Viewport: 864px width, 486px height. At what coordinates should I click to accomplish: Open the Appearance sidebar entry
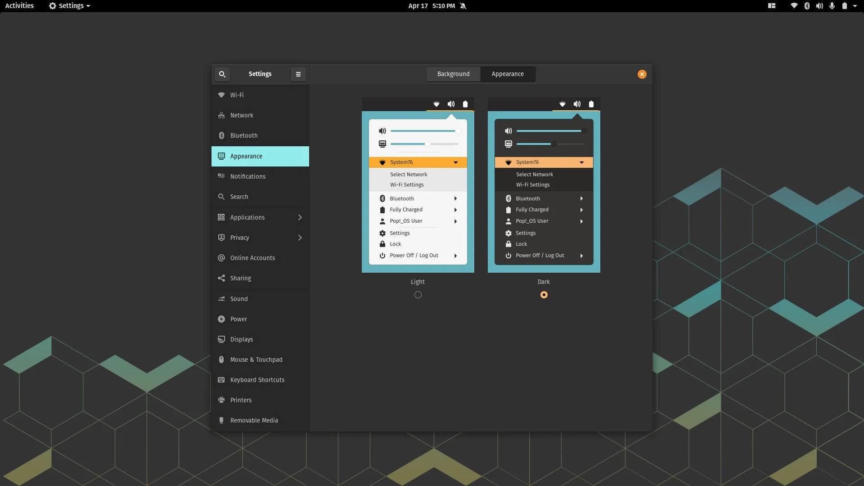click(x=260, y=156)
